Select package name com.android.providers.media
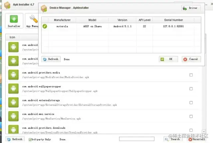Screen dimensions: 213x143 tap(41, 73)
